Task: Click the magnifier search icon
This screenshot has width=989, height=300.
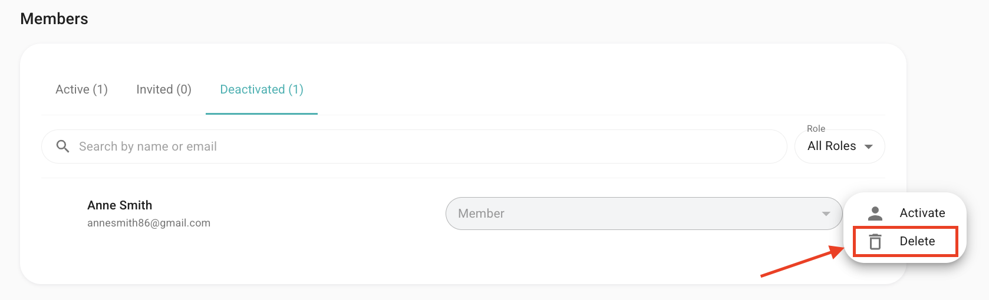Action: [x=62, y=146]
